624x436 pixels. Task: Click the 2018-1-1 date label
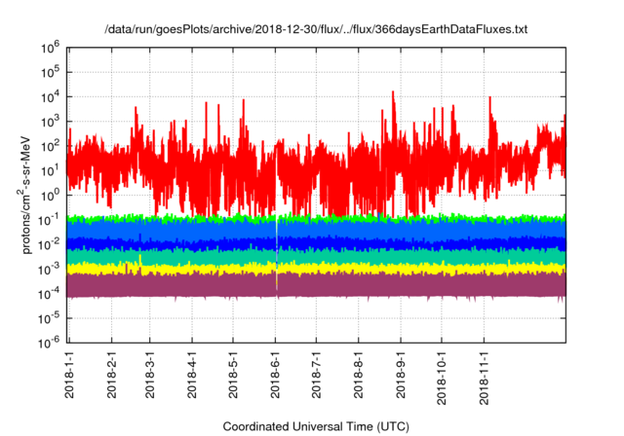click(69, 374)
